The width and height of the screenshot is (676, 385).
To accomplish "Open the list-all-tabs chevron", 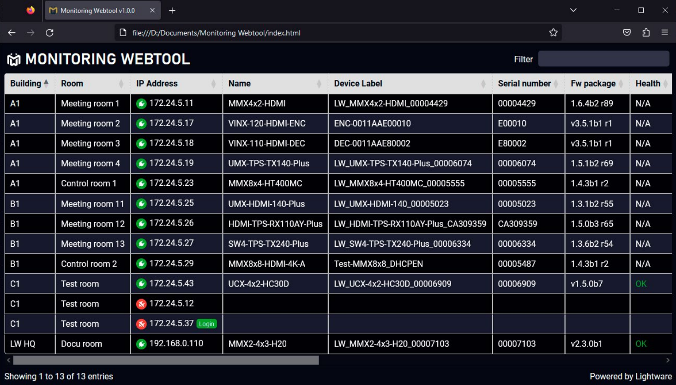I will point(573,10).
